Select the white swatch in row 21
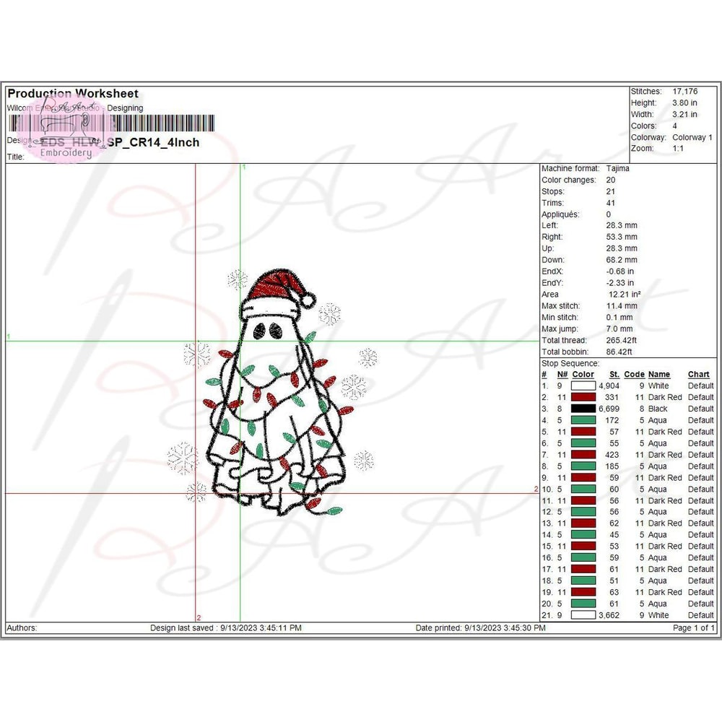 point(583,615)
